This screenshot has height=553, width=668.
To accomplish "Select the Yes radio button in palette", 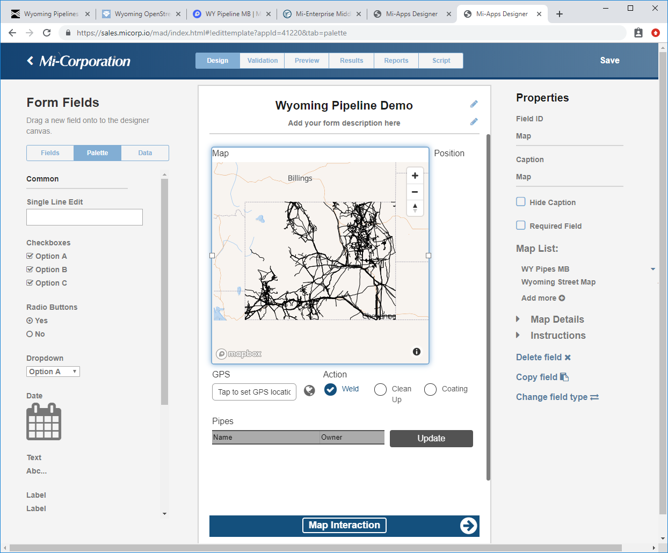I will point(30,321).
